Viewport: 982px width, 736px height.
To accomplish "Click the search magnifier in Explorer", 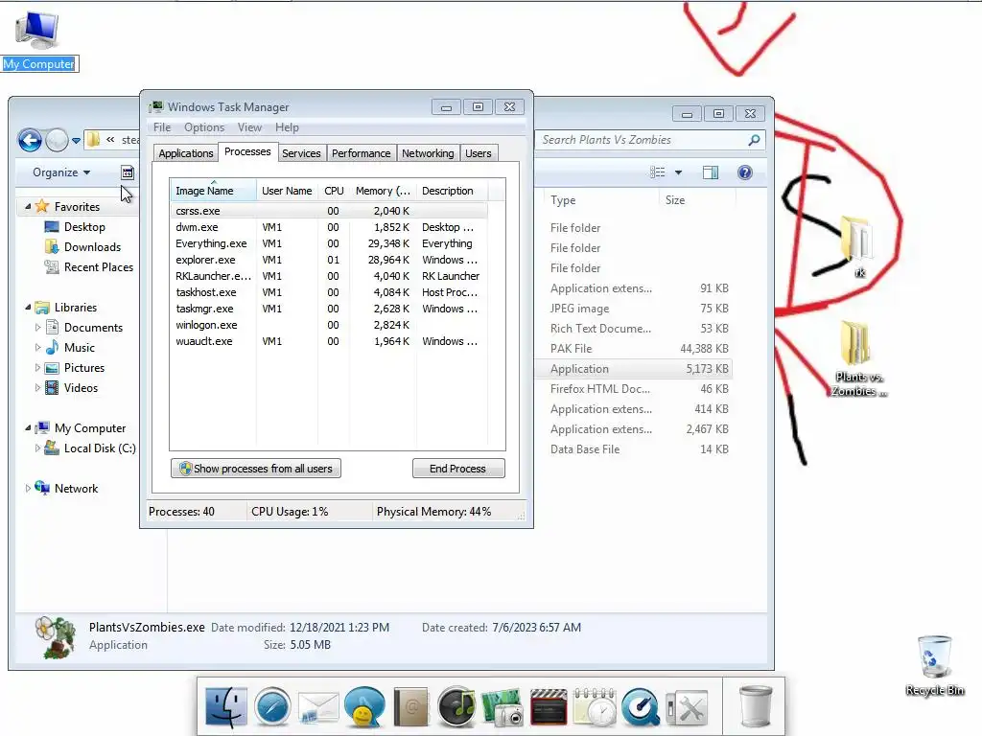I will click(x=754, y=140).
